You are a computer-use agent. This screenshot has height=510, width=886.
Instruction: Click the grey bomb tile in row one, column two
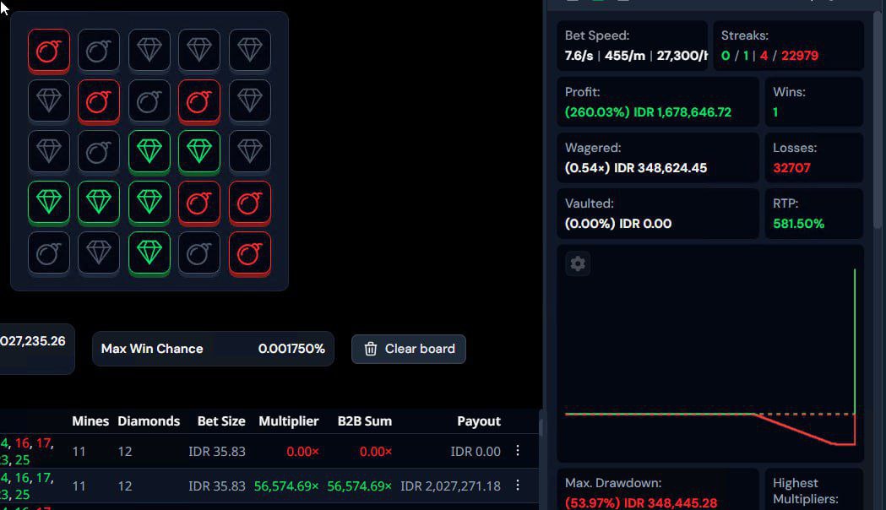(98, 51)
